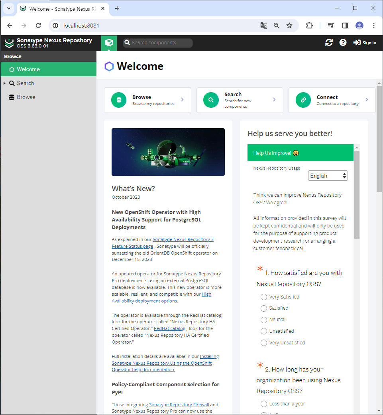Click the site info icon in address bar
The width and height of the screenshot is (383, 415).
[55, 26]
